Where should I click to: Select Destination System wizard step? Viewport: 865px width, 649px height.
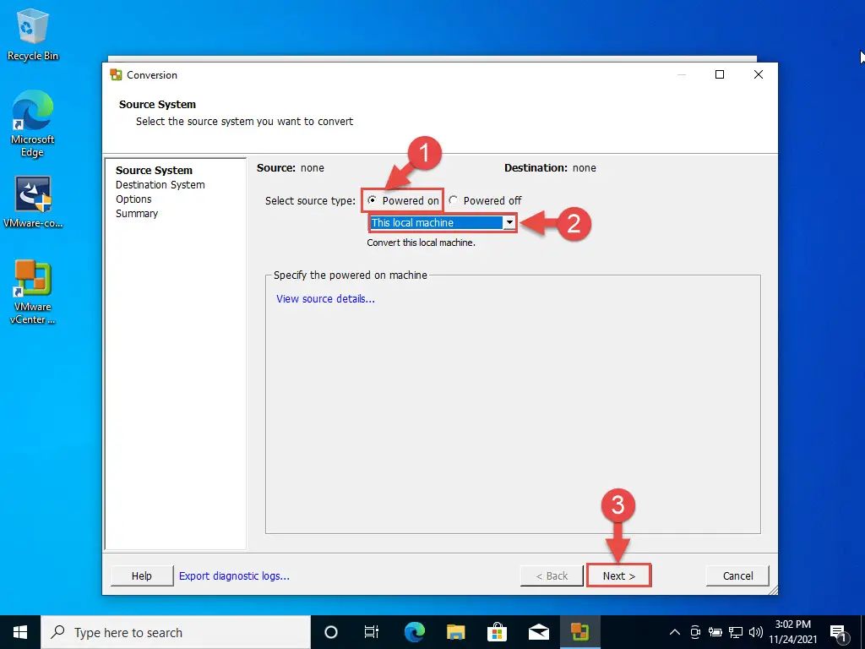click(x=160, y=185)
